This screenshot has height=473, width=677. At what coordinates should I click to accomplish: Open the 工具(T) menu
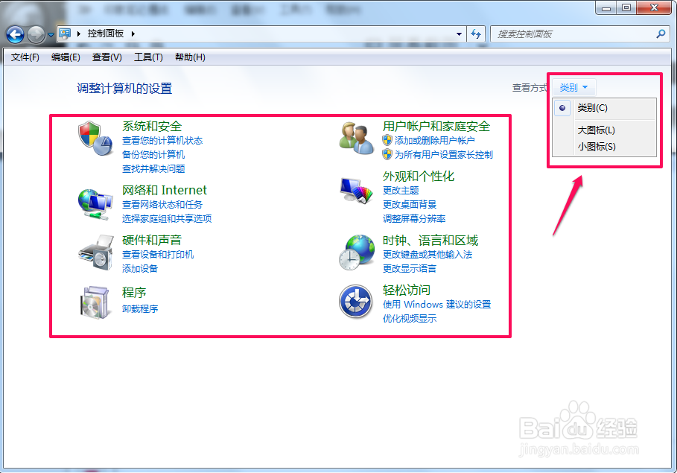pos(148,57)
